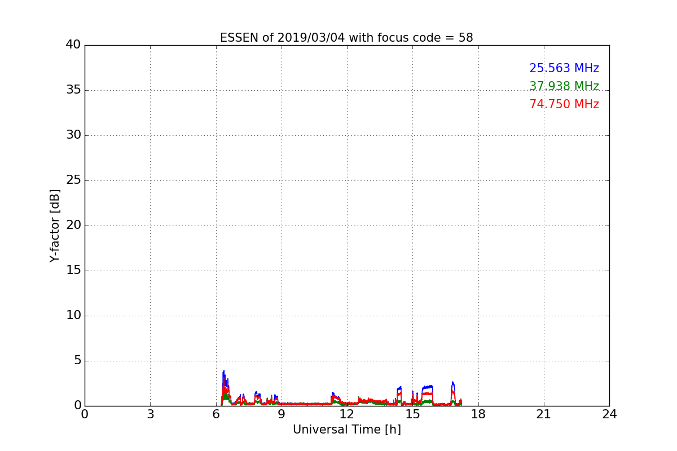Click the y-axis tick value 25
This screenshot has height=451, width=677.
(x=73, y=180)
